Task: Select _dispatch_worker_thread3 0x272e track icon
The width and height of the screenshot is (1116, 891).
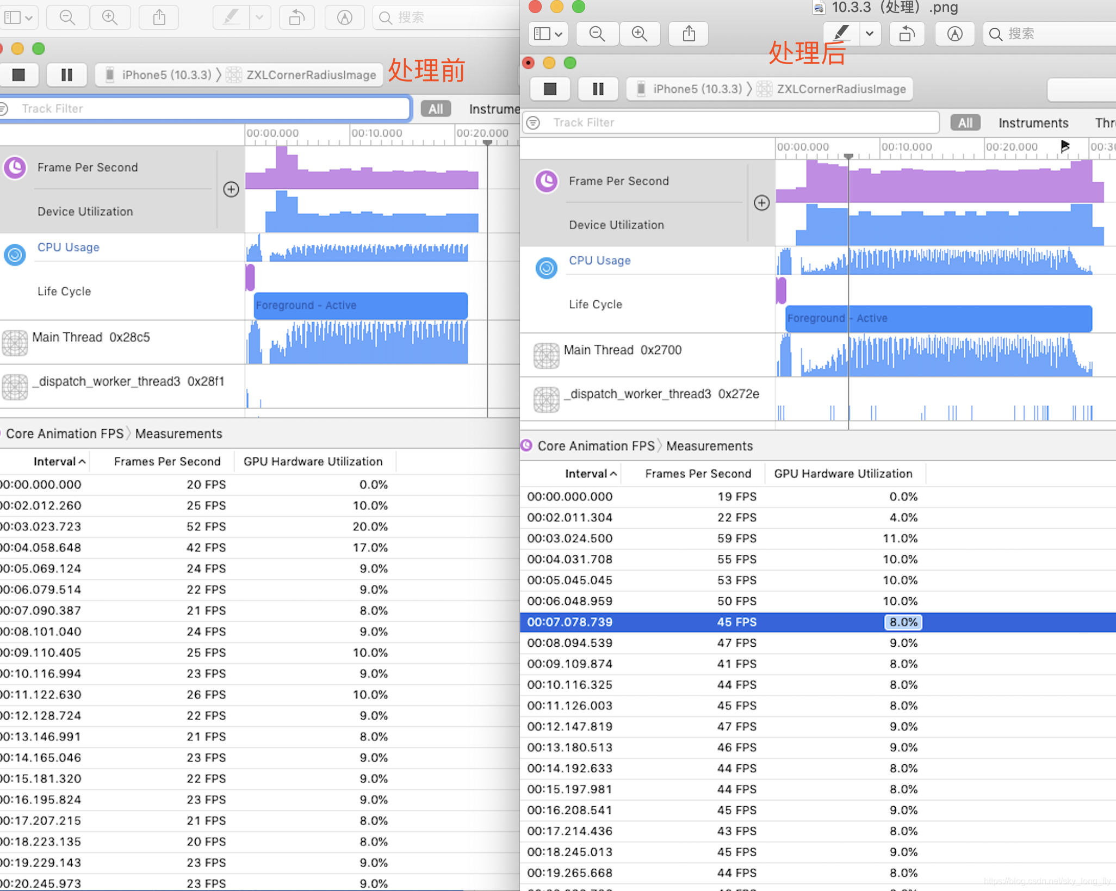Action: [546, 400]
